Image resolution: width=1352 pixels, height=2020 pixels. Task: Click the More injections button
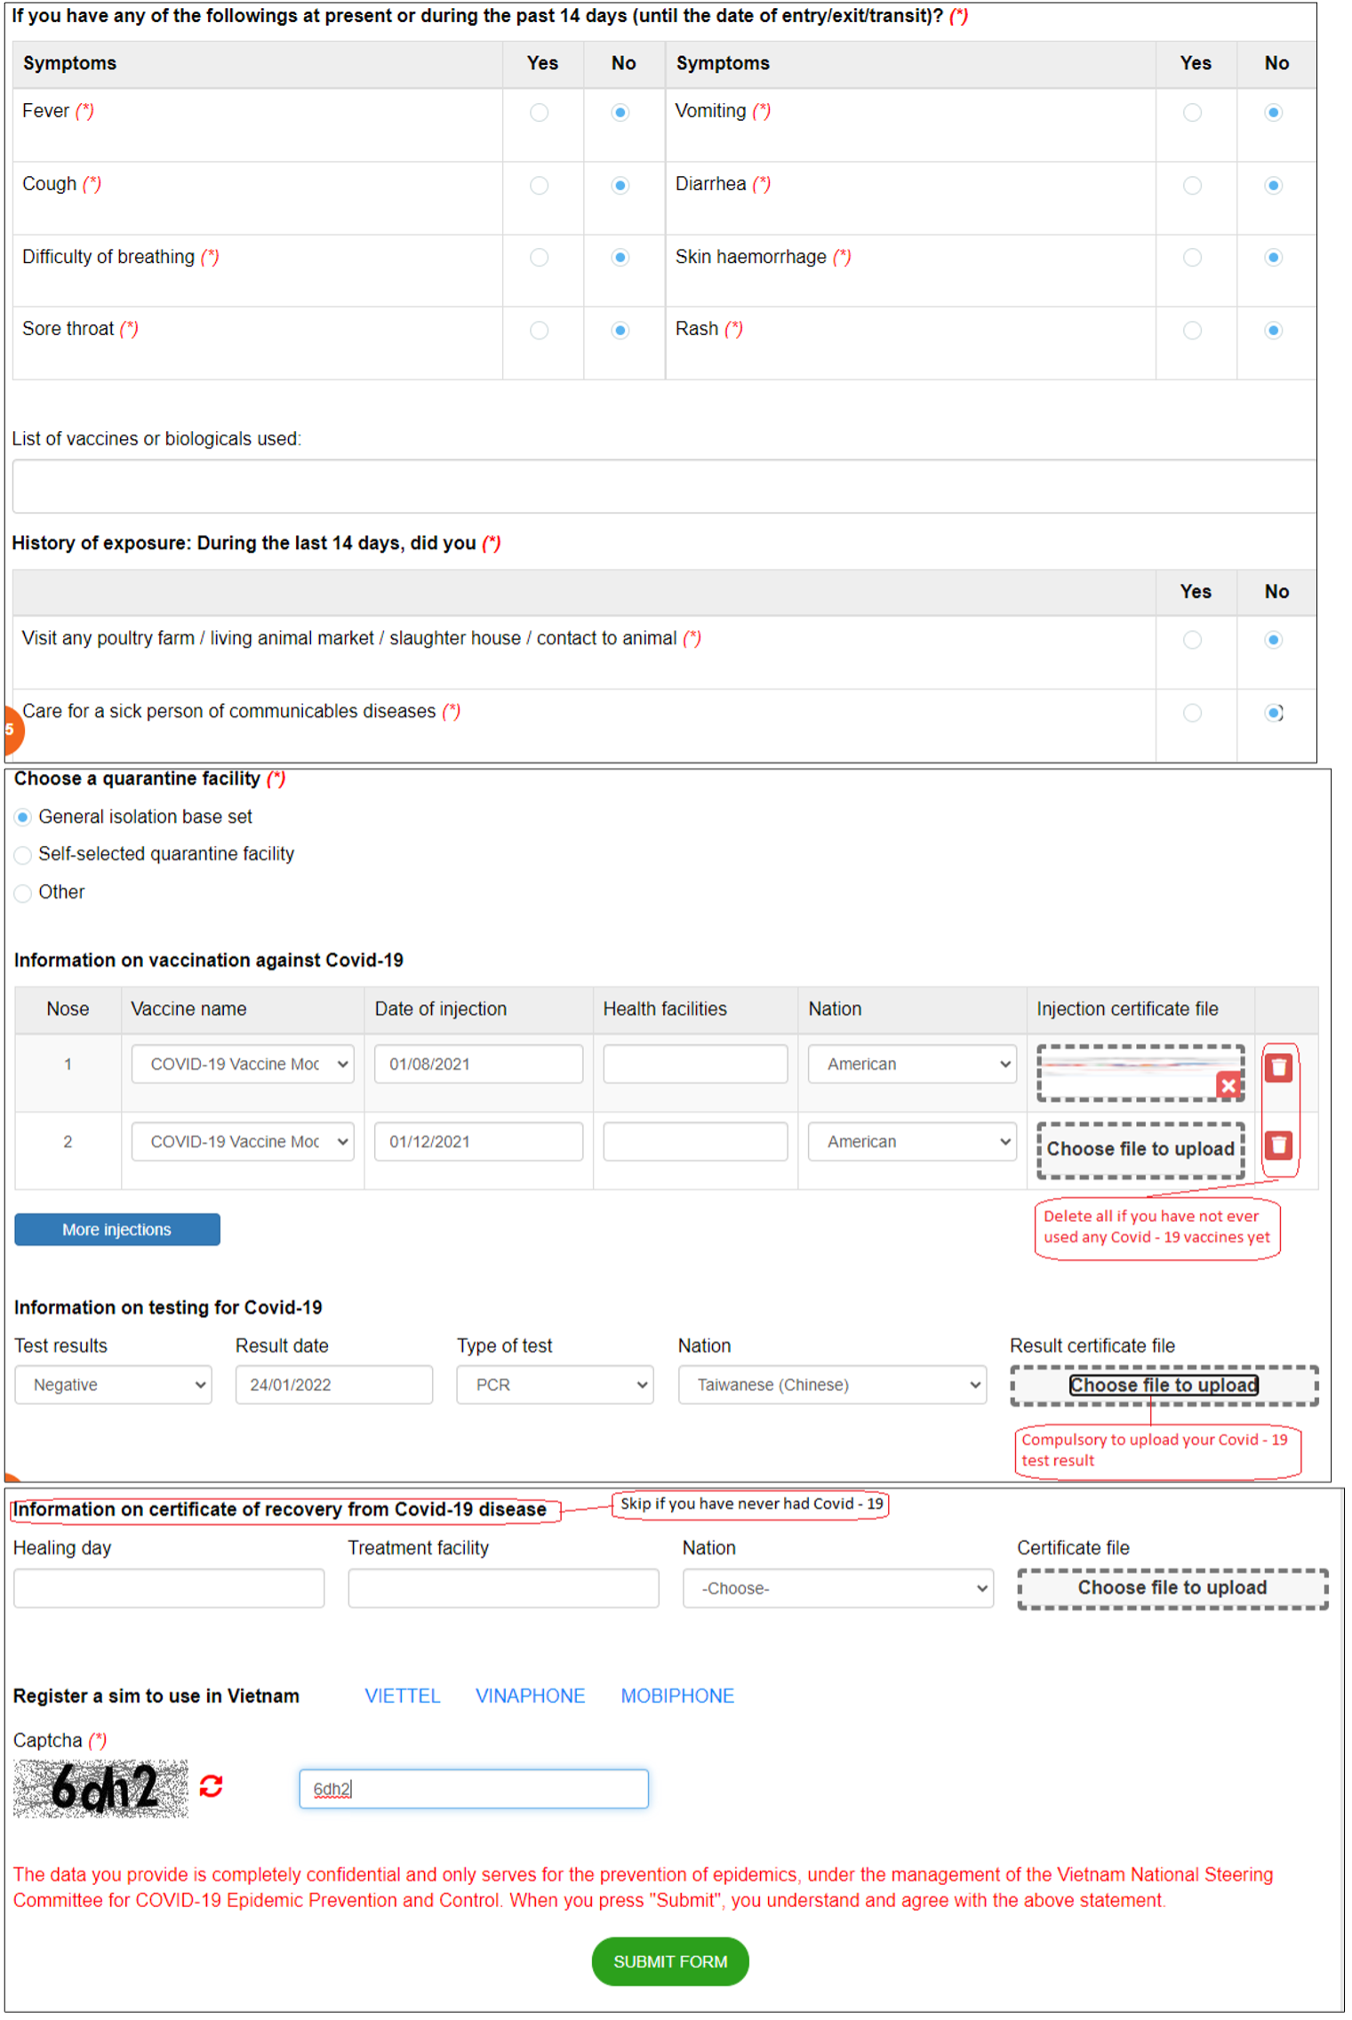[x=116, y=1229]
